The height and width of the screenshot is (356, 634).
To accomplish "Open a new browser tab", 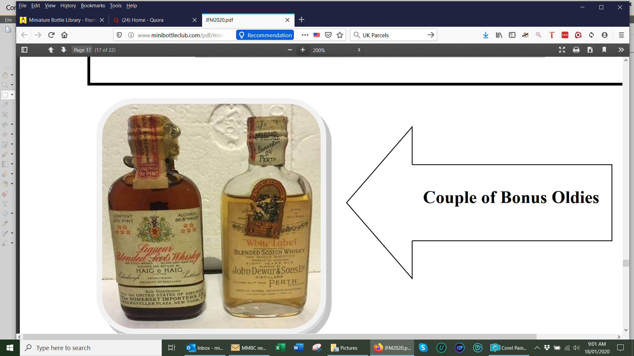I will [301, 20].
